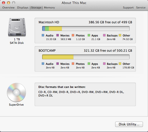This screenshot has height=132, width=148.
Task: Click the 74.32 GB Other value
Action: pyautogui.click(x=128, y=39)
